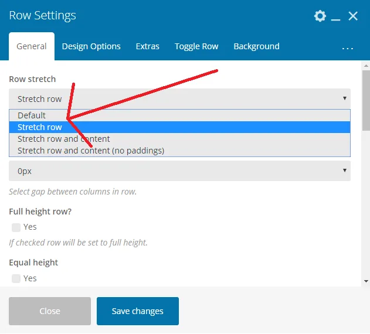Close Row Settings with the X icon
370x334 pixels.
click(353, 16)
